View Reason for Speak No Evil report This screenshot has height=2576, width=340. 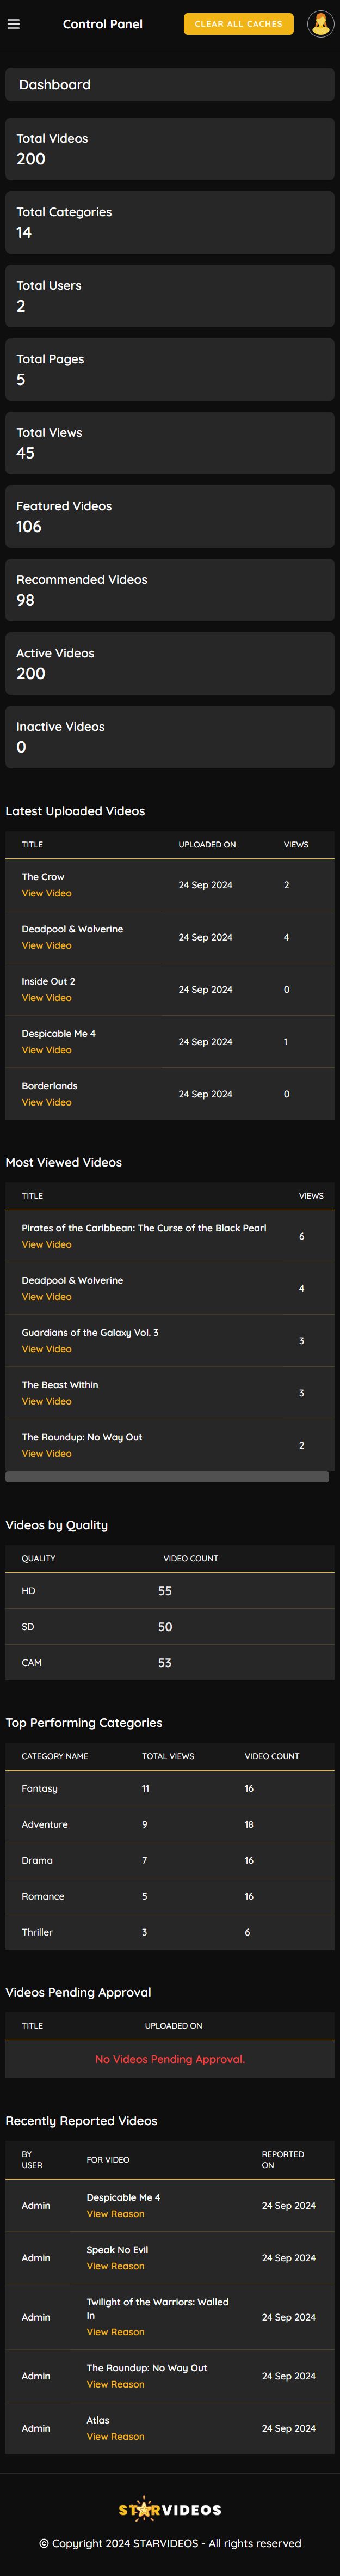pyautogui.click(x=115, y=2266)
